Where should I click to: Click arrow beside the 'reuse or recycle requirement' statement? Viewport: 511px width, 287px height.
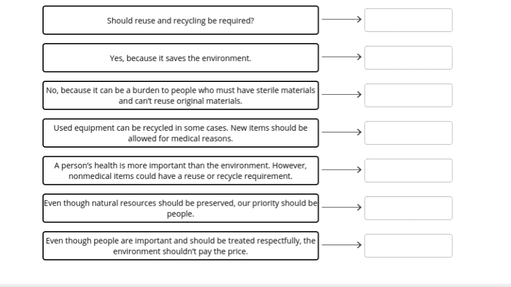point(342,170)
